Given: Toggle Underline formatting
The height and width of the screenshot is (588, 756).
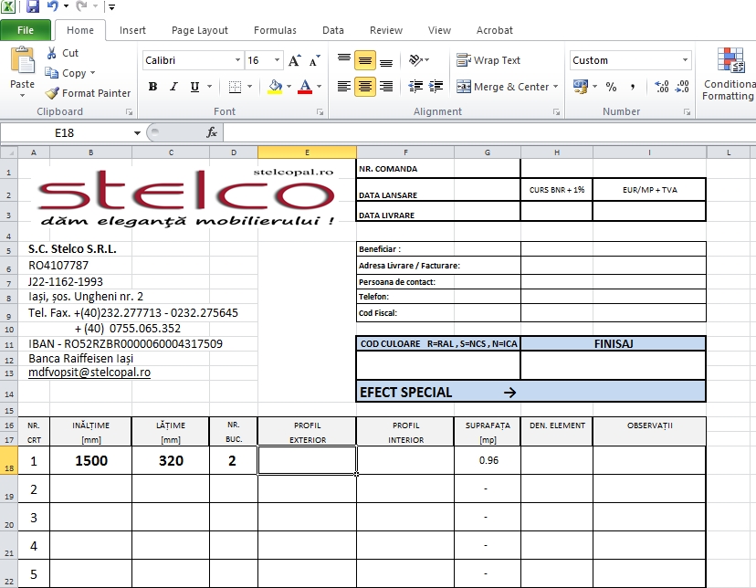Looking at the screenshot, I should [x=194, y=87].
